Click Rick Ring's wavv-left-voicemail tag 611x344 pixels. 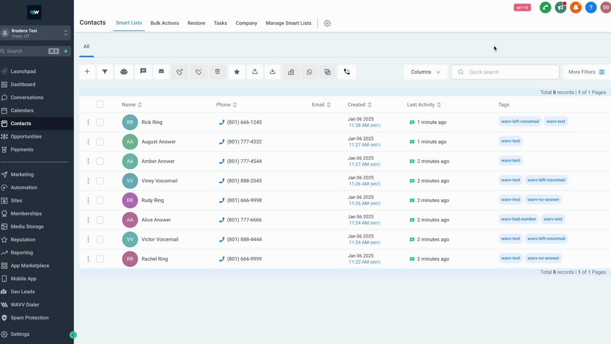pyautogui.click(x=520, y=121)
